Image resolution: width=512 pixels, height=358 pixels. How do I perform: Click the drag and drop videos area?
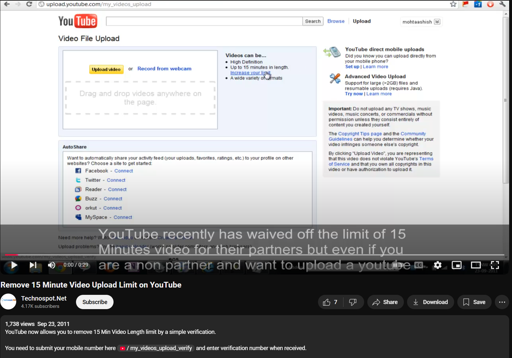click(x=140, y=98)
